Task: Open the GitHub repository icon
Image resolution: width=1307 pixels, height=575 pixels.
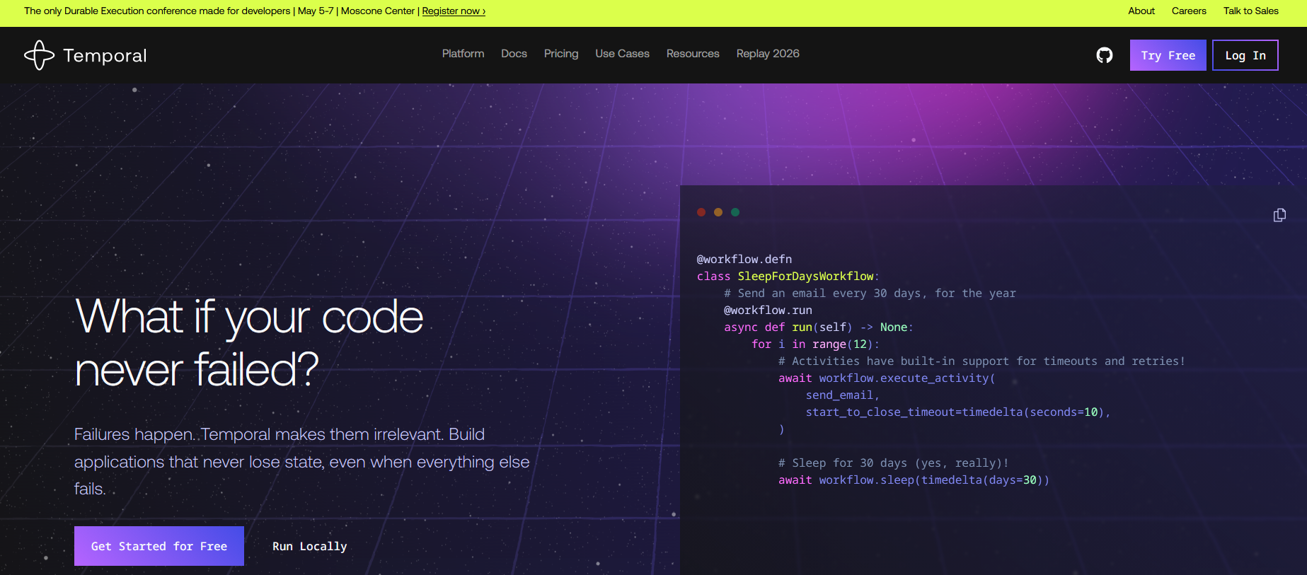Action: pyautogui.click(x=1104, y=55)
